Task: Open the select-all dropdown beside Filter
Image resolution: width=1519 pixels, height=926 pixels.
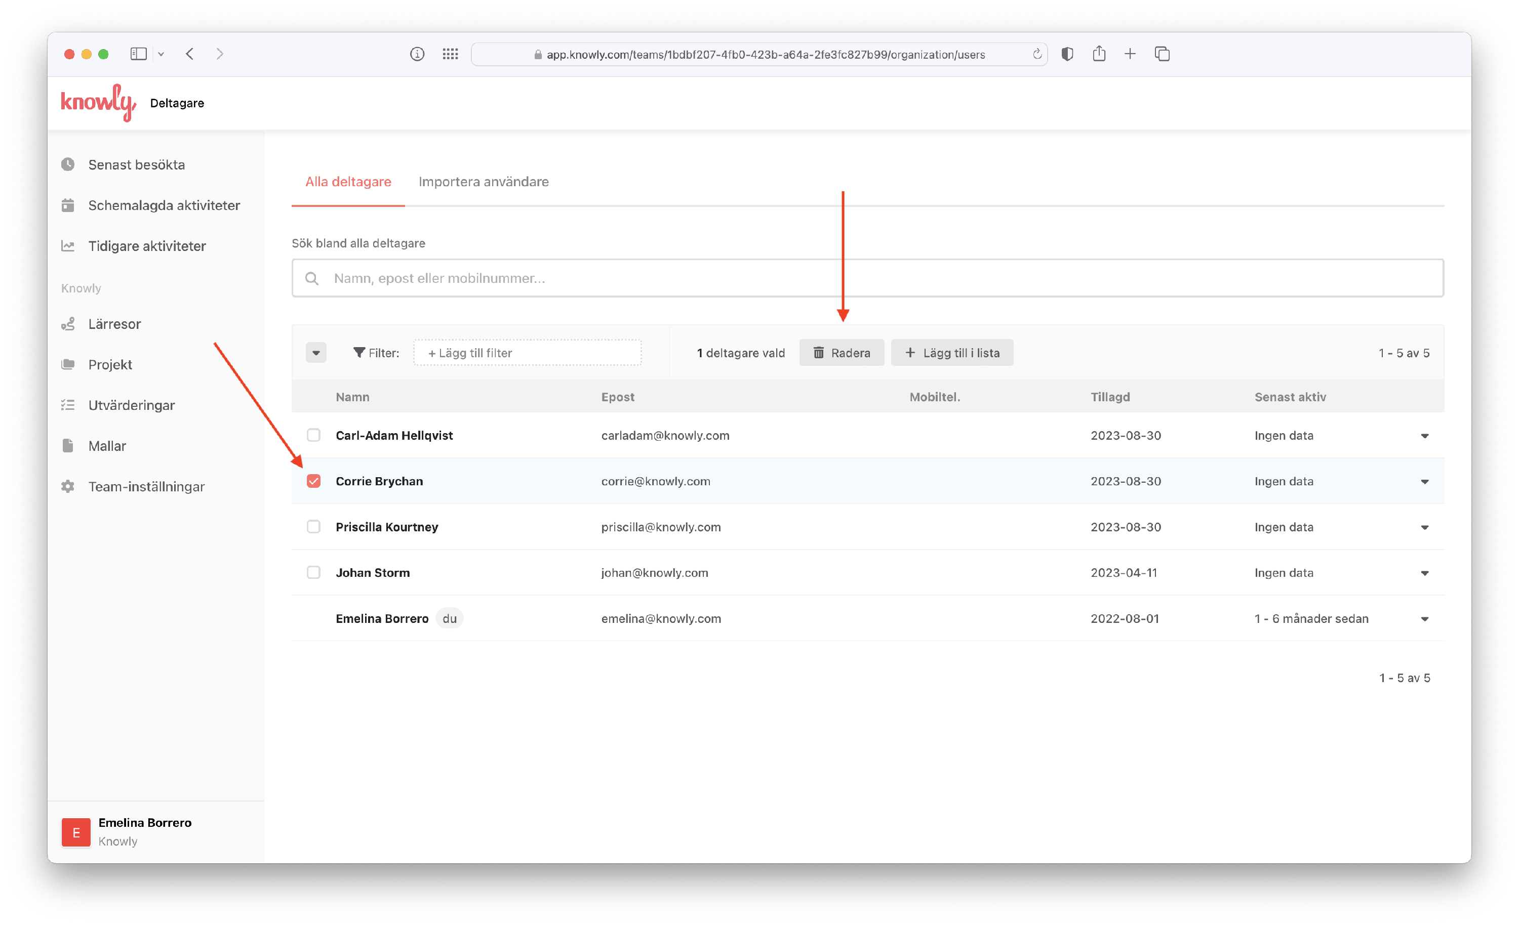Action: pos(316,353)
